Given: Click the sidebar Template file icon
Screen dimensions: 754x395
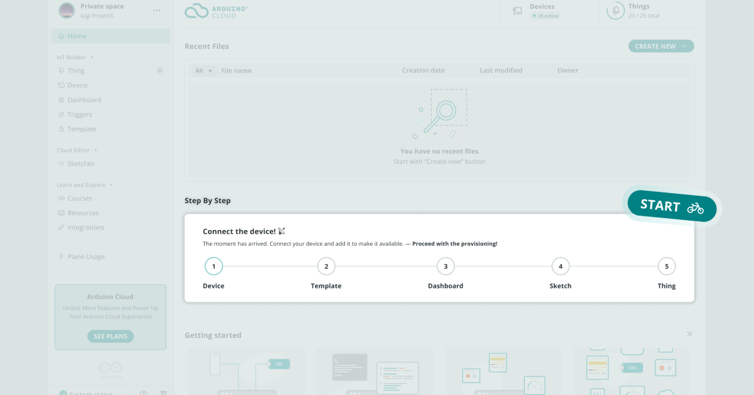Looking at the screenshot, I should pyautogui.click(x=61, y=129).
